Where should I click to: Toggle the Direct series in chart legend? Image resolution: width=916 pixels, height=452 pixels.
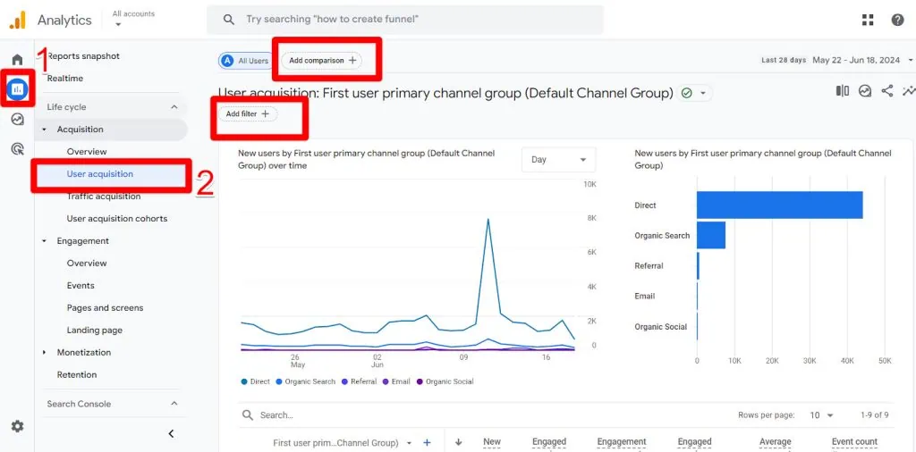click(255, 381)
